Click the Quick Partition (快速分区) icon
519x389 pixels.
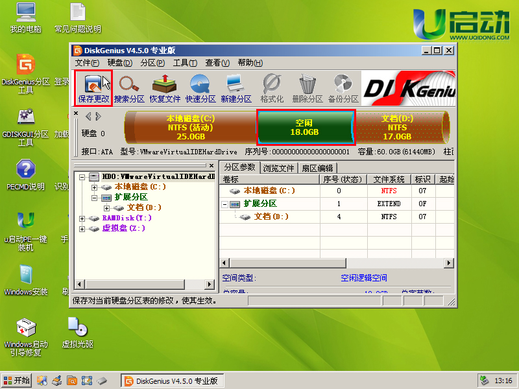200,88
